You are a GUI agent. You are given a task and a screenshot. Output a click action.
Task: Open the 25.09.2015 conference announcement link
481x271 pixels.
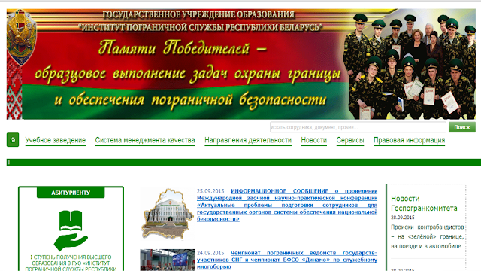[x=287, y=205]
